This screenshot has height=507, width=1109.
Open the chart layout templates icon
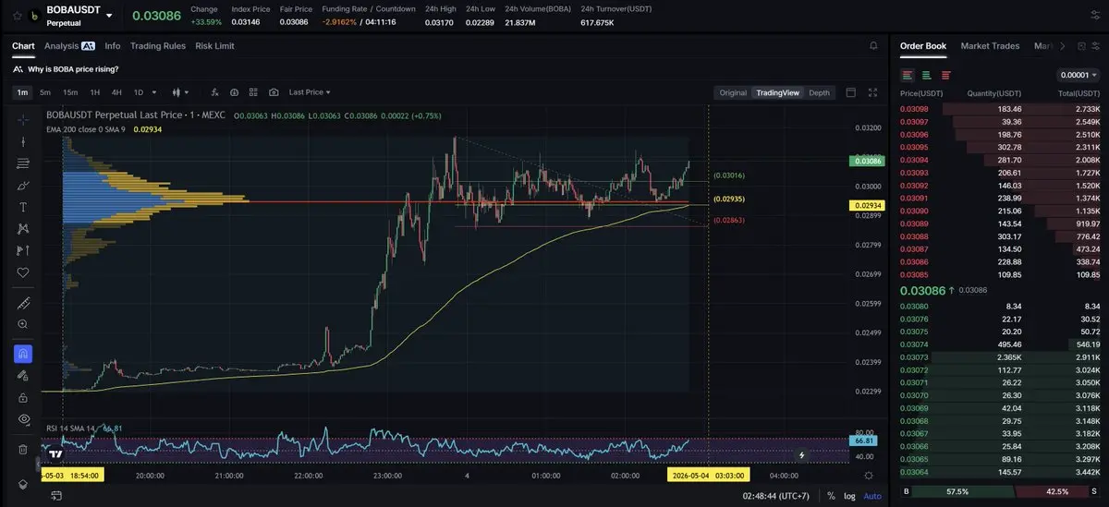pos(254,92)
